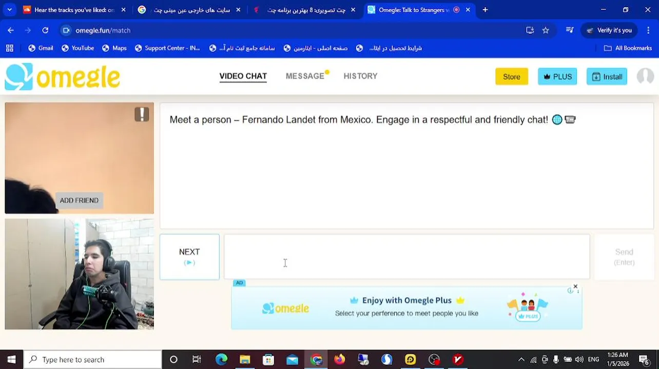Open the All Bookmarks folder
Image resolution: width=659 pixels, height=369 pixels.
(628, 48)
